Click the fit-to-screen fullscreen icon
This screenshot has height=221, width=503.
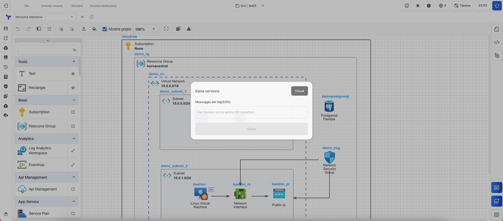pos(166,29)
